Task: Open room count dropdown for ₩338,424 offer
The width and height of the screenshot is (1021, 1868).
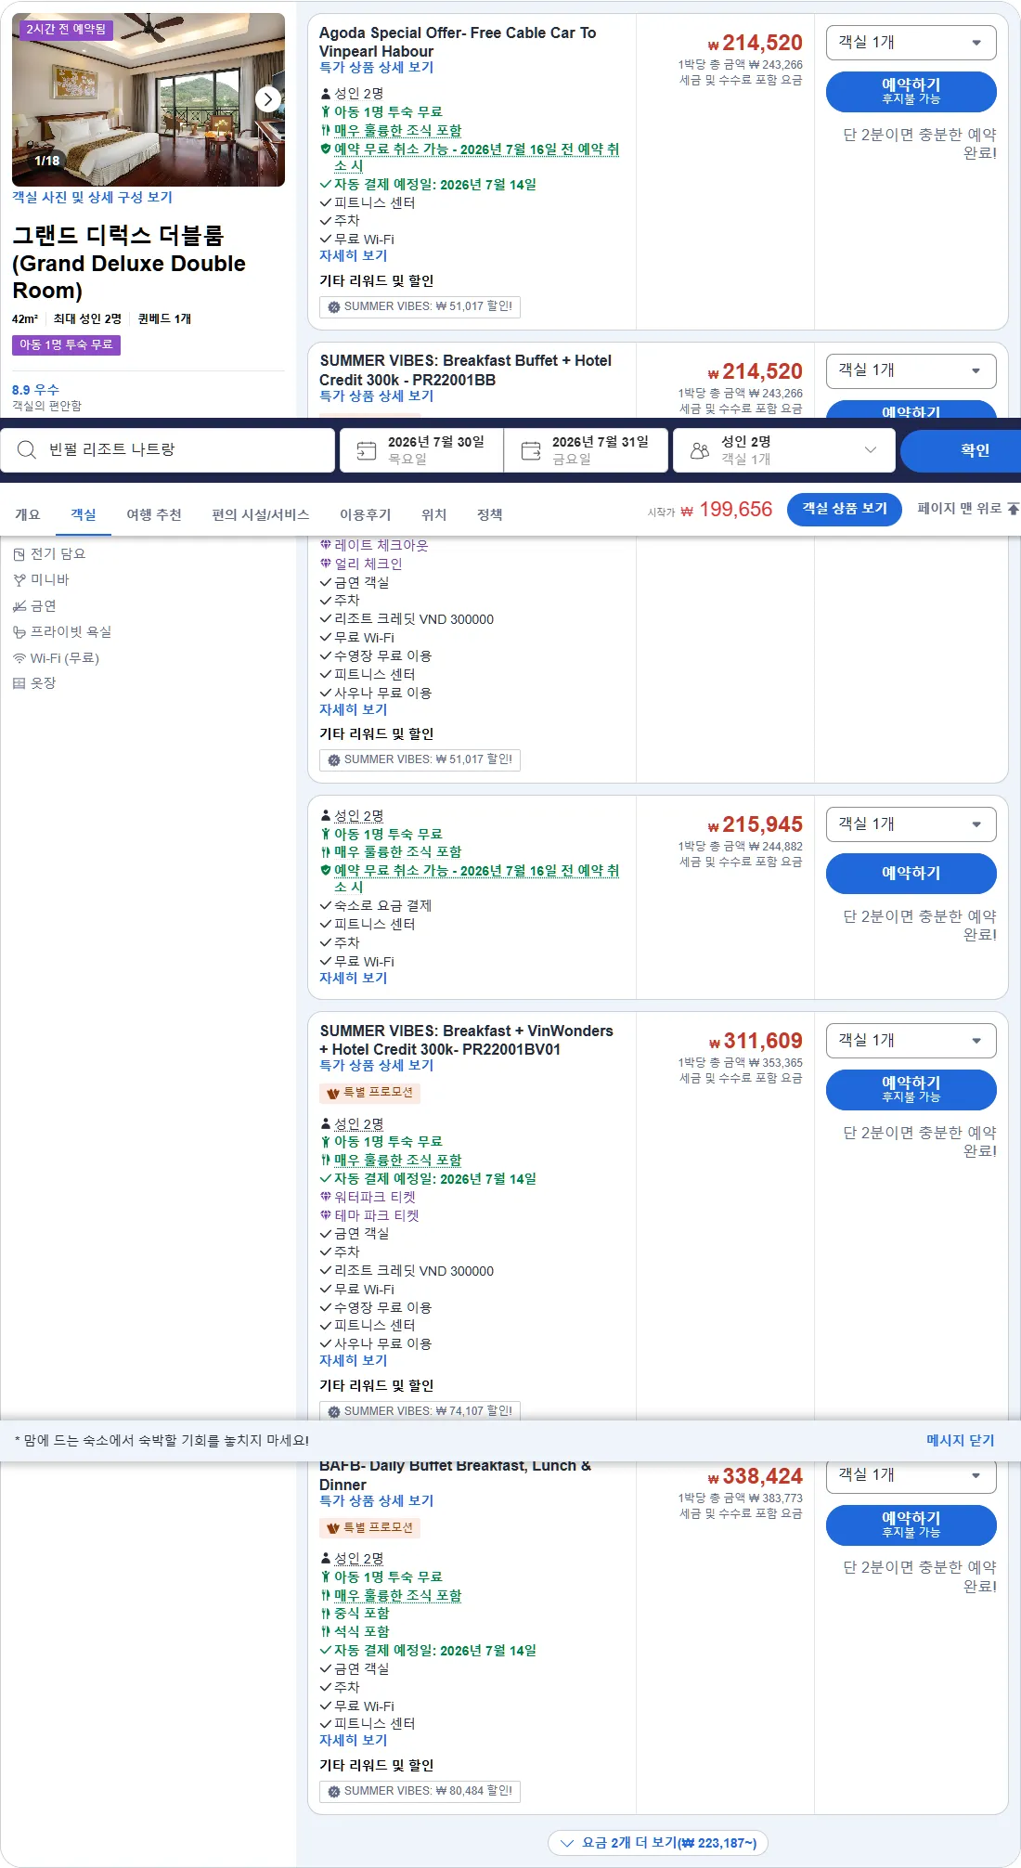Action: [x=911, y=1475]
